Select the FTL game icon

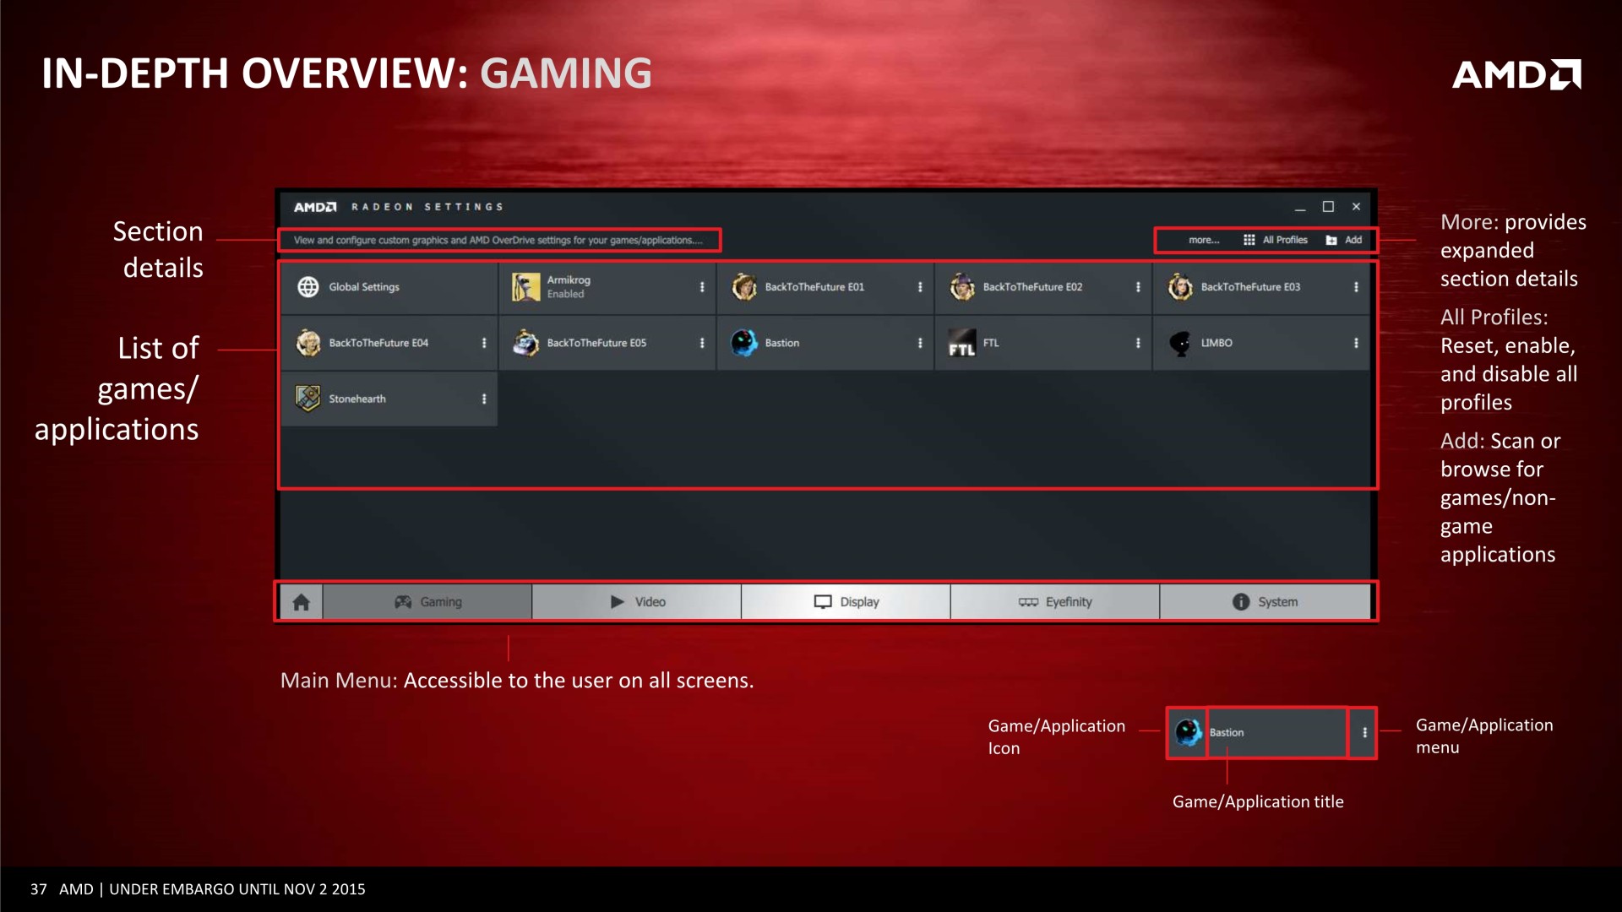[961, 343]
